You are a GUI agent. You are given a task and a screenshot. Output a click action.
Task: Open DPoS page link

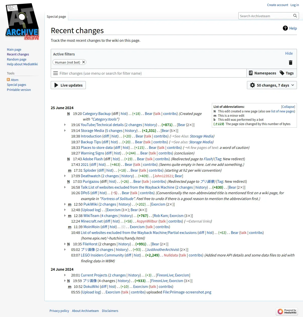point(85,193)
